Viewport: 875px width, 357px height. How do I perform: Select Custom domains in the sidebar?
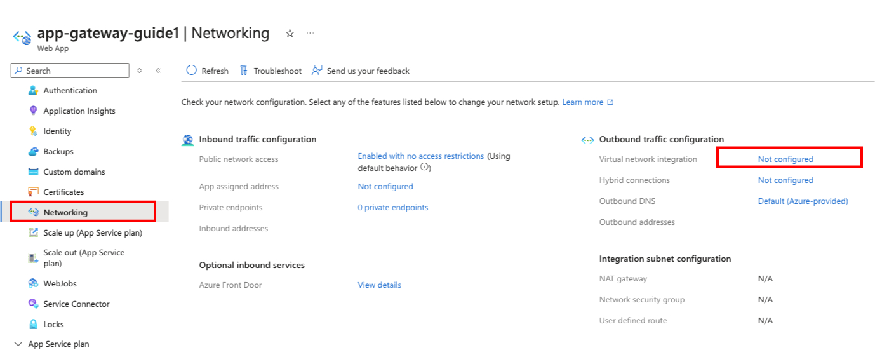tap(74, 172)
